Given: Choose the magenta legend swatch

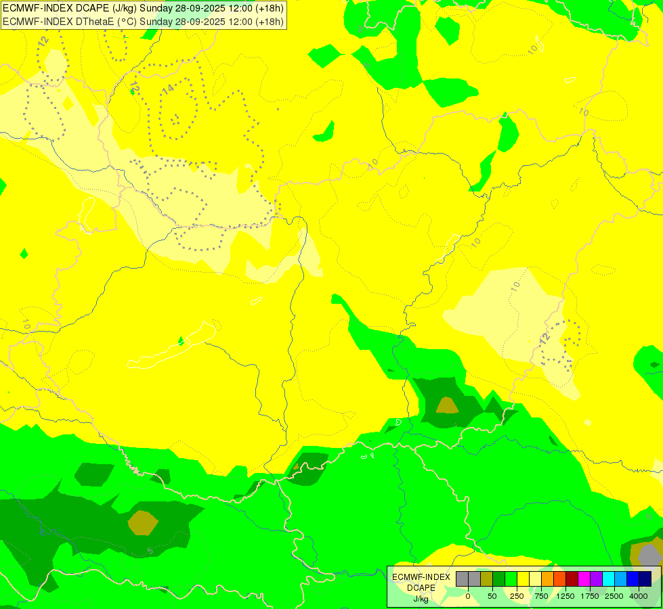Looking at the screenshot, I should 584,579.
